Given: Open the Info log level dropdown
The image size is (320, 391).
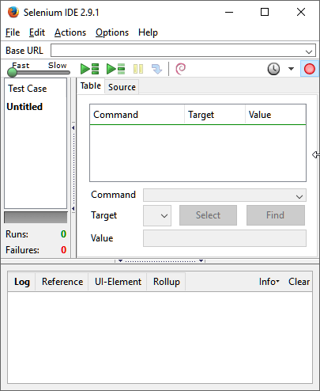Looking at the screenshot, I should (269, 282).
